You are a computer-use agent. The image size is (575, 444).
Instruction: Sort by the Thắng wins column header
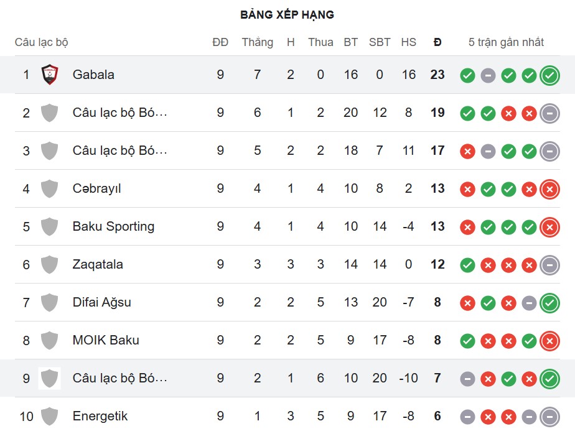click(x=257, y=42)
